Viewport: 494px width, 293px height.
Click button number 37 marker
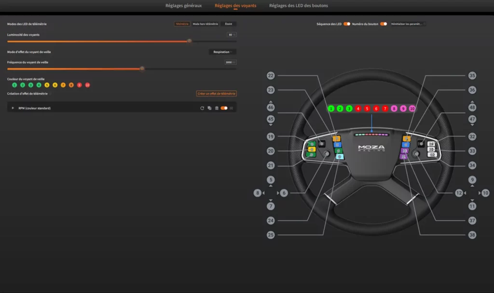[x=472, y=221]
